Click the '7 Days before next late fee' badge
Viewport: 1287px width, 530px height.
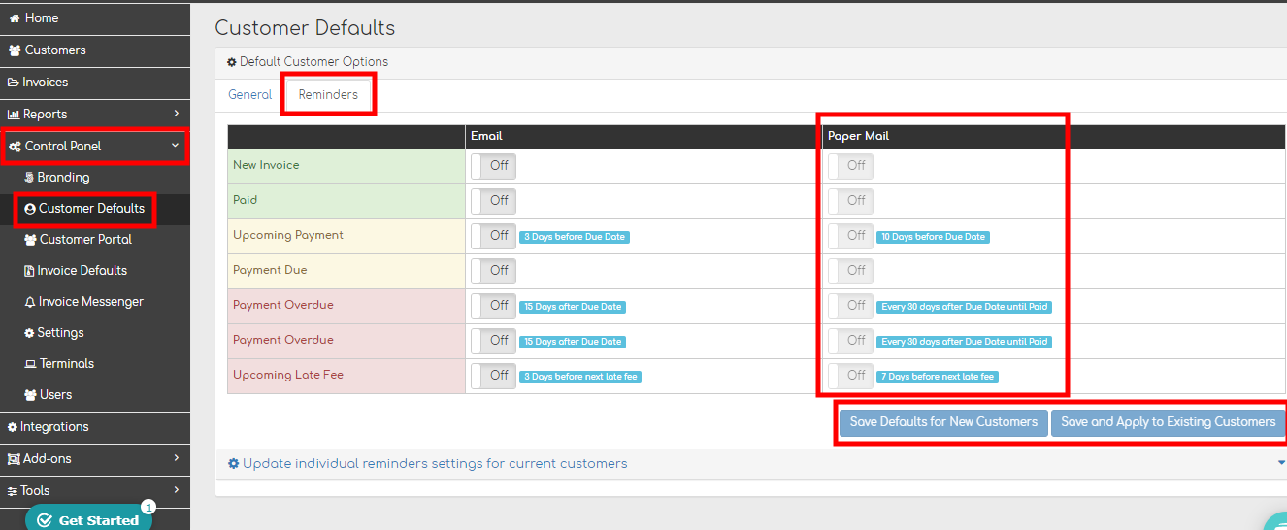pyautogui.click(x=938, y=377)
